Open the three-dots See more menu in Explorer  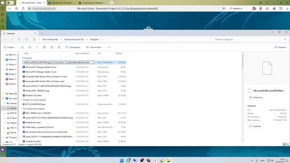click(x=109, y=47)
